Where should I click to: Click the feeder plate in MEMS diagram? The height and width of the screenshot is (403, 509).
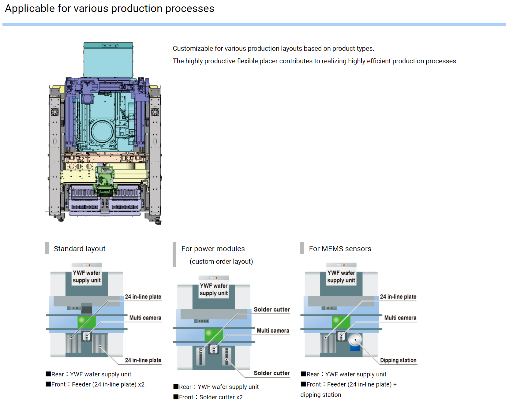328,343
